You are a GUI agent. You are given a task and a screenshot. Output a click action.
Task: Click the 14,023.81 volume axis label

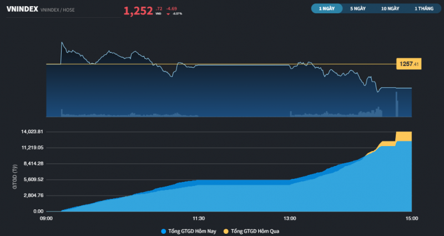coord(32,132)
